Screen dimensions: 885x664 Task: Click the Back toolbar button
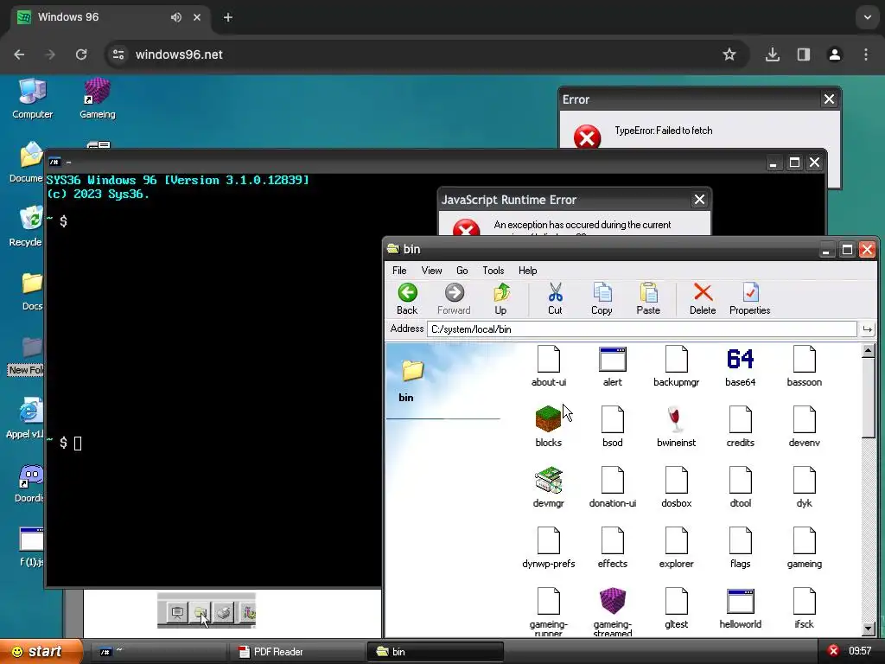coord(407,298)
